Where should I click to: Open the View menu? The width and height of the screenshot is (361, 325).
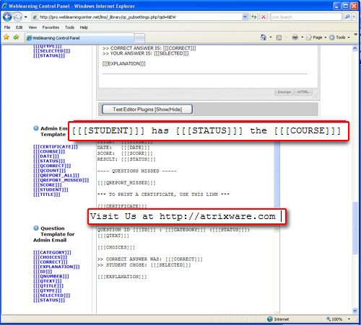click(x=32, y=27)
